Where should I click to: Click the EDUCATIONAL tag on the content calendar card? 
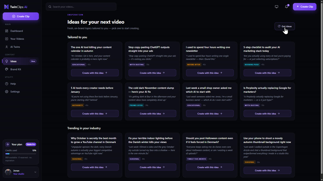coord(78,64)
